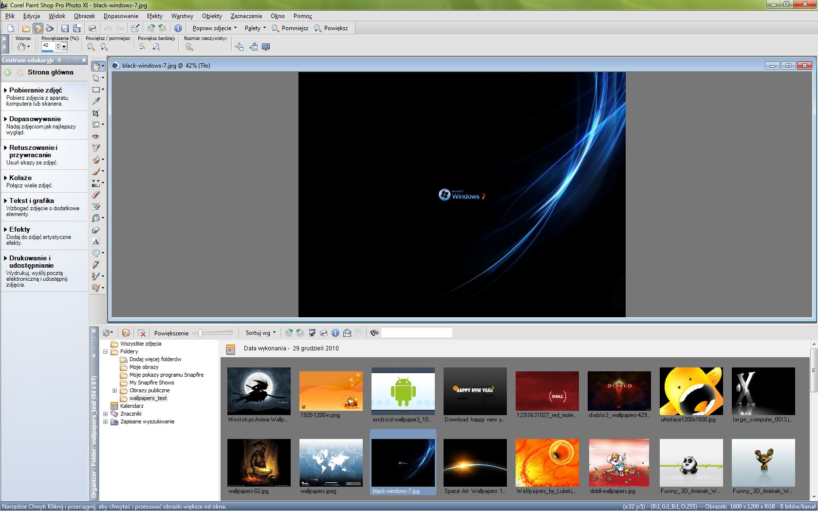
Task: Open the Palety dropdown
Action: tap(255, 28)
